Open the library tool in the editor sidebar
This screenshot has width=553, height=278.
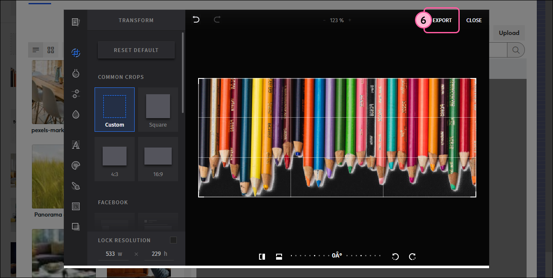pos(76,22)
